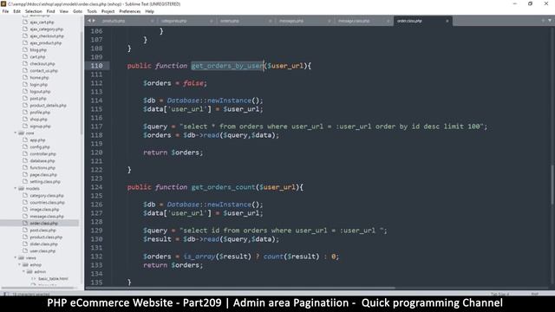This screenshot has width=555, height=312.
Task: Open the Help menu
Action: pyautogui.click(x=150, y=11)
